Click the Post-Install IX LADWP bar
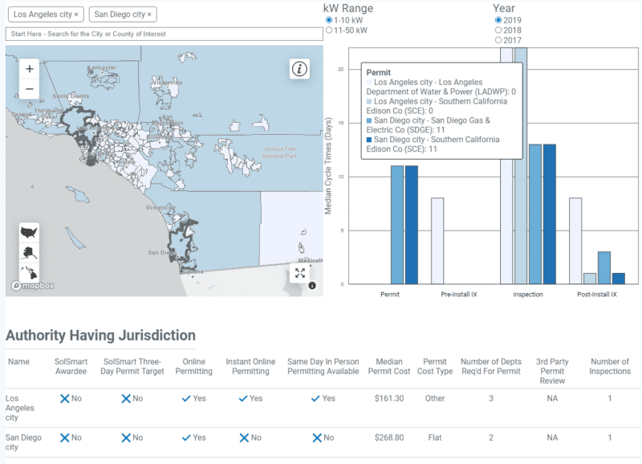Image resolution: width=642 pixels, height=464 pixels. pos(575,241)
